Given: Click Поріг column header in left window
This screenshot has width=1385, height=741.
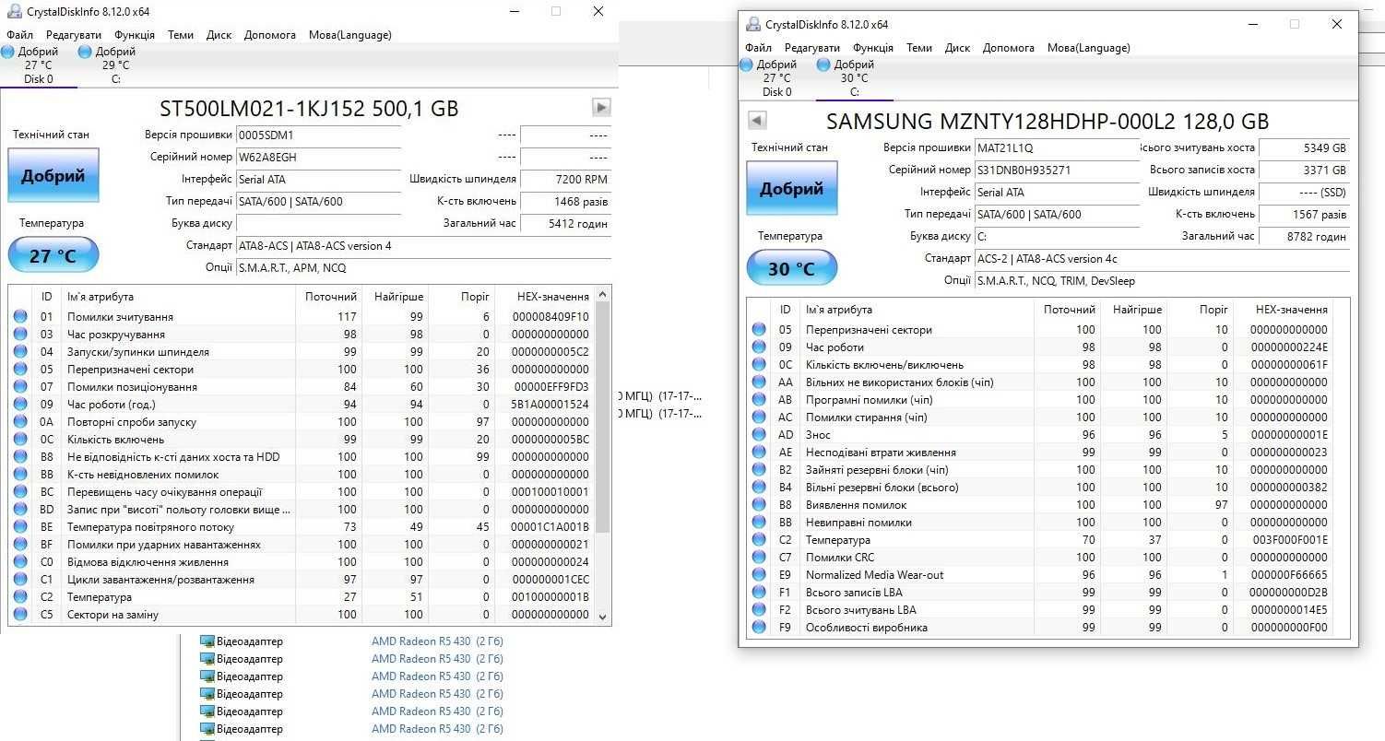Looking at the screenshot, I should [475, 297].
